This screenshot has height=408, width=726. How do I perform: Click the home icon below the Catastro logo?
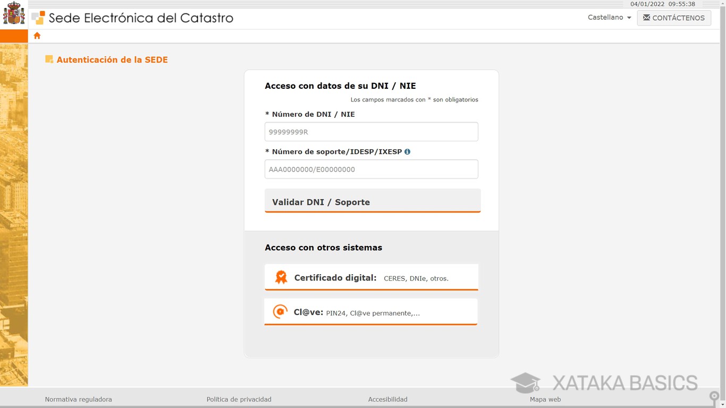click(37, 35)
